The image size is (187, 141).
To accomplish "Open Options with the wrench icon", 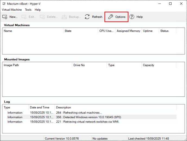I will (111, 17).
